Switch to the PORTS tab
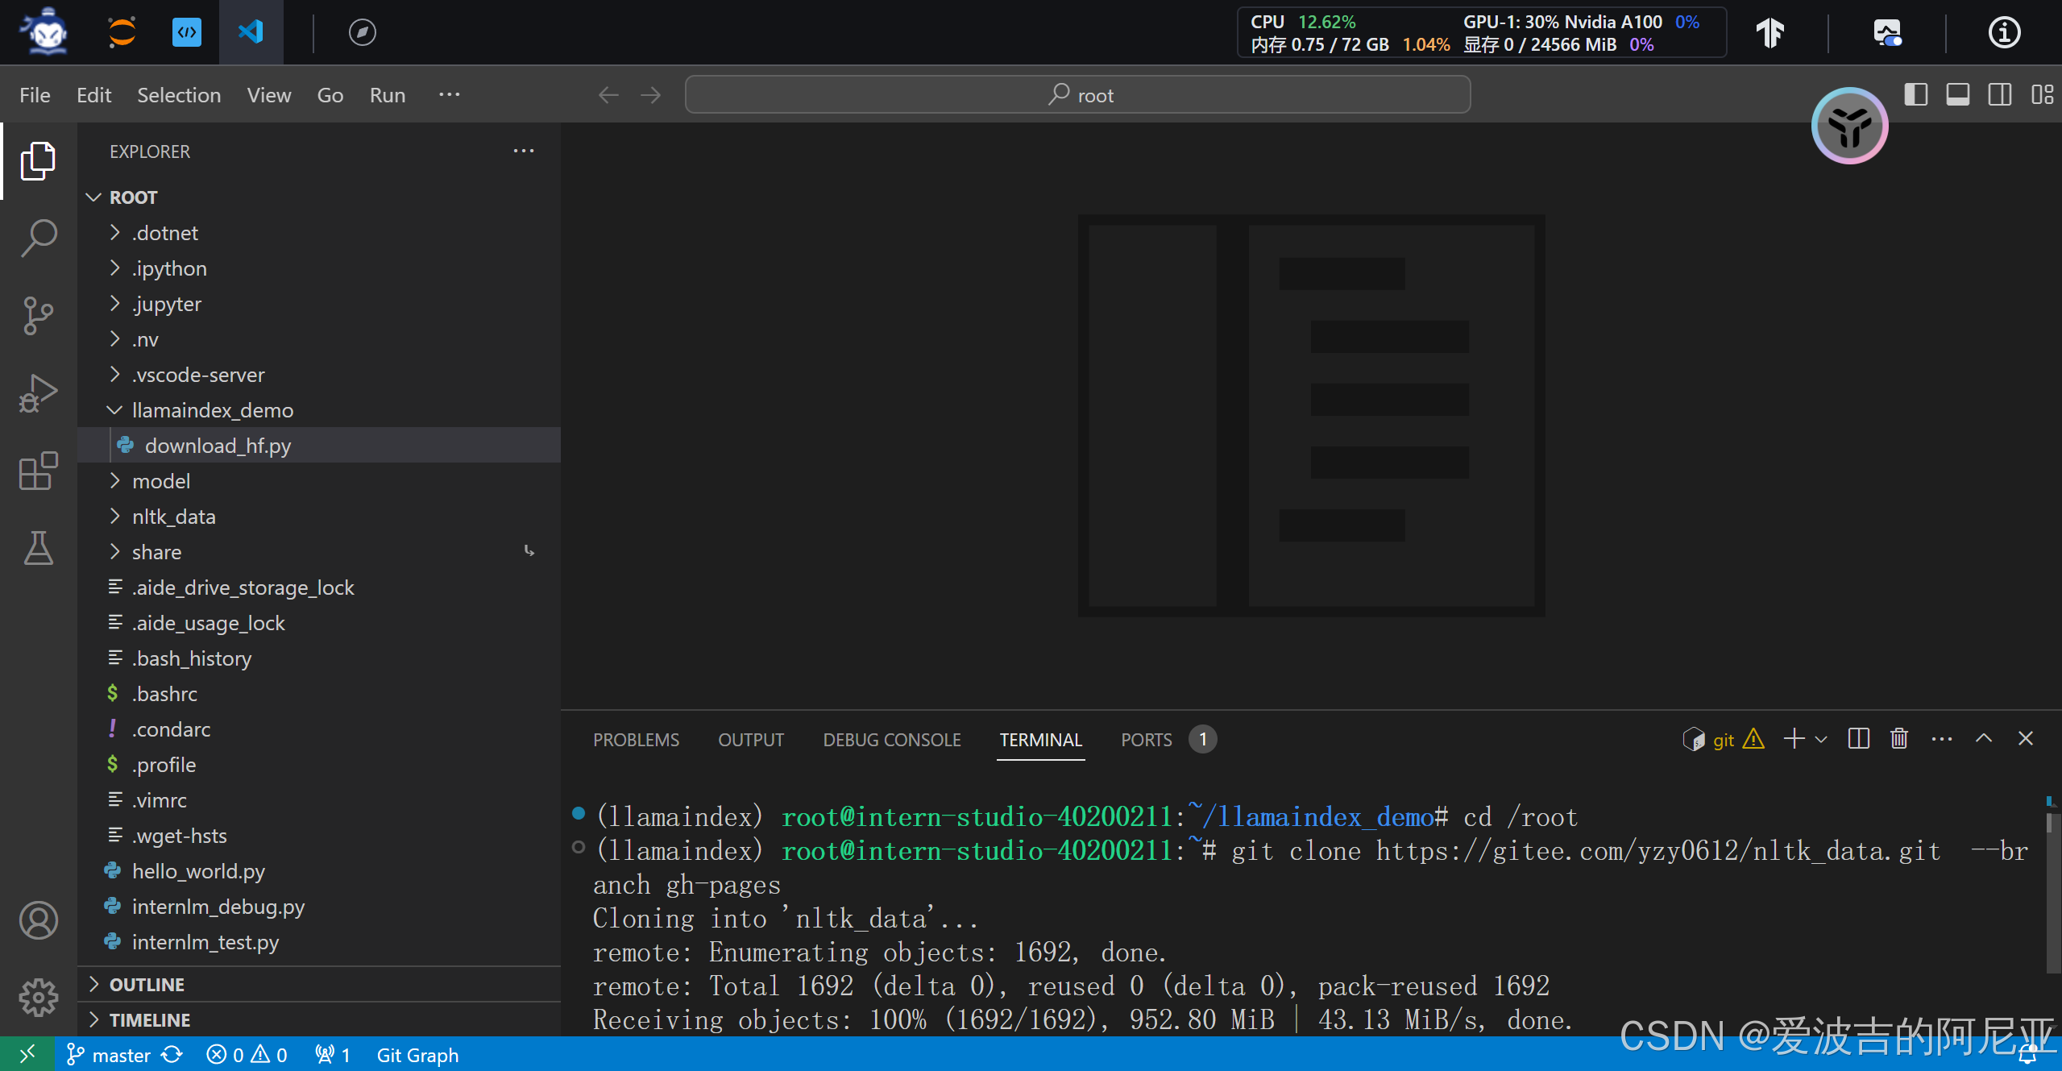 [x=1146, y=740]
